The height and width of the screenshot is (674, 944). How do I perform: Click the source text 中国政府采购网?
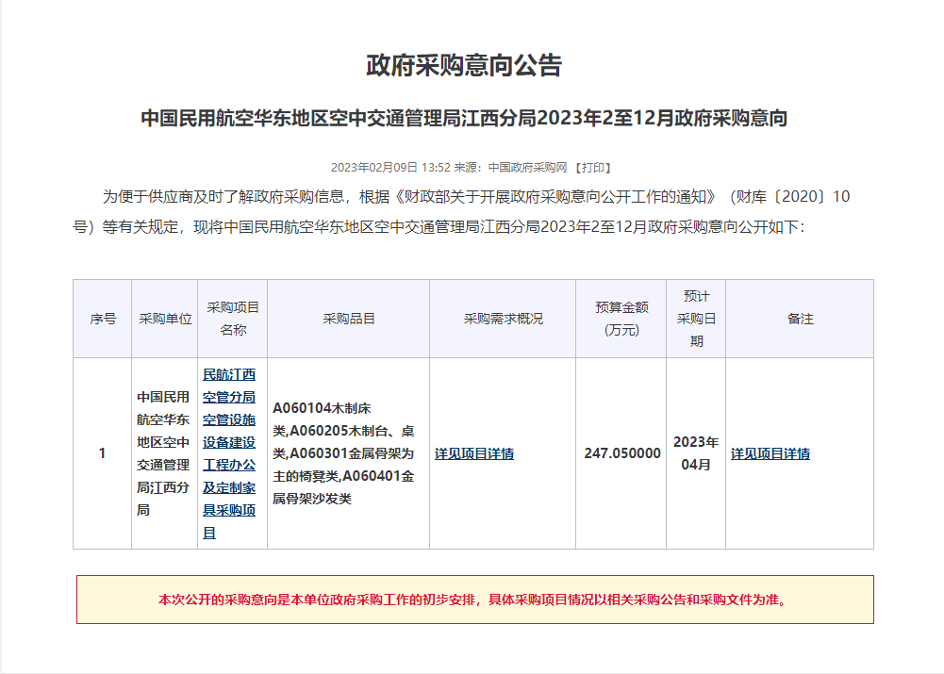click(x=527, y=168)
